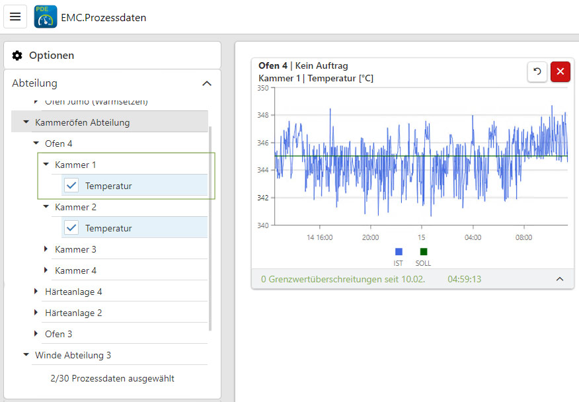Collapse the Grenzwertüberschreitungen footer chevron

point(560,279)
